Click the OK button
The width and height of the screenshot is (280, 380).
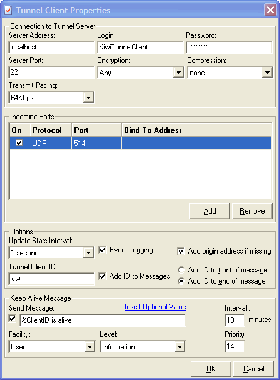coord(211,369)
